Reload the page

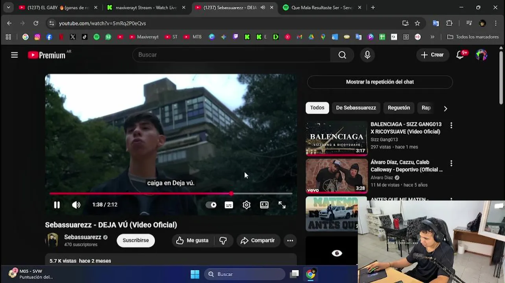point(36,23)
